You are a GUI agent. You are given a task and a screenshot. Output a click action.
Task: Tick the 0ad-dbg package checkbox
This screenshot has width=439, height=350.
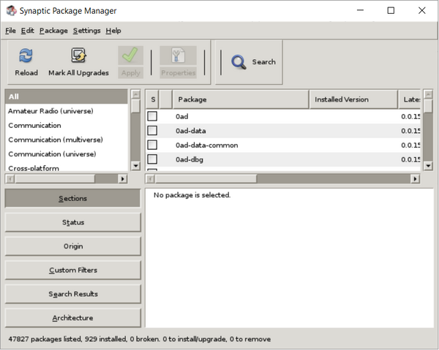[x=152, y=159]
